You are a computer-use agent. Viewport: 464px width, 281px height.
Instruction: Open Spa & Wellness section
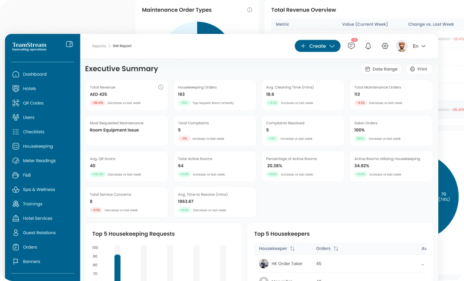click(x=39, y=190)
